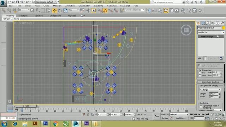Toggle Absolute/Offset transform type-in mode
The width and height of the screenshot is (226, 127).
[x=93, y=114]
